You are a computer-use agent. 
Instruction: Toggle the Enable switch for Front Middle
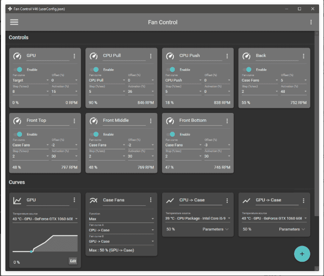point(94,134)
